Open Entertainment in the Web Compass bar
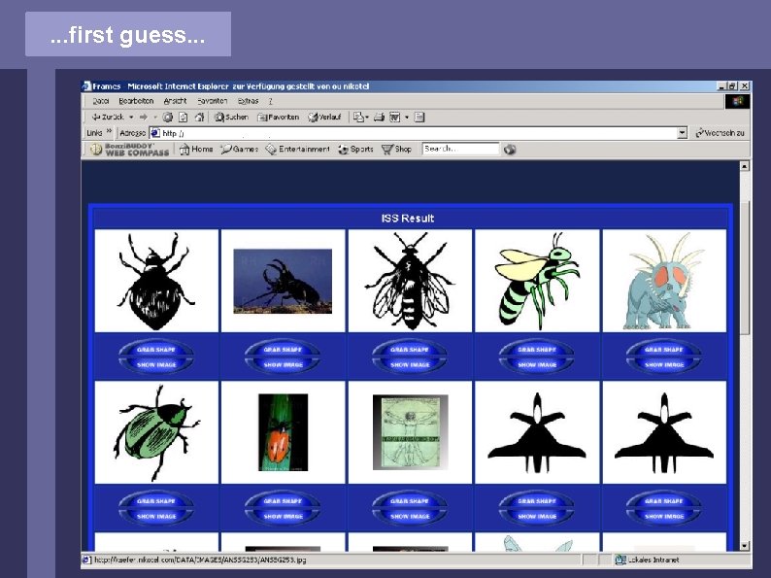This screenshot has height=578, width=771. [x=297, y=149]
